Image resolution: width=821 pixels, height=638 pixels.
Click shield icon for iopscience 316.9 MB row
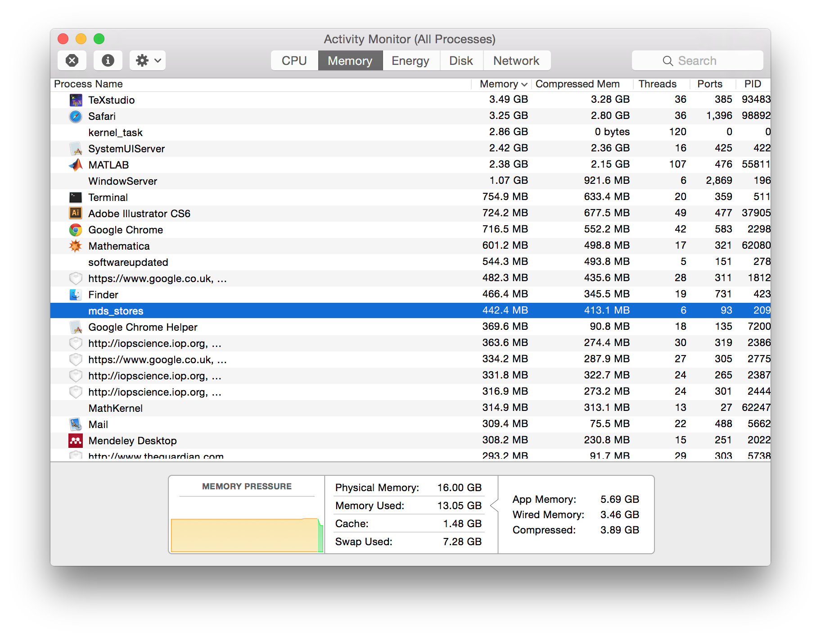[76, 392]
